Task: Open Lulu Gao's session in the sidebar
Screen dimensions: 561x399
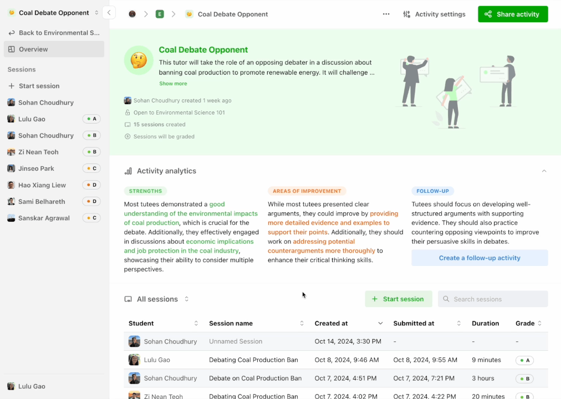Action: [x=54, y=119]
